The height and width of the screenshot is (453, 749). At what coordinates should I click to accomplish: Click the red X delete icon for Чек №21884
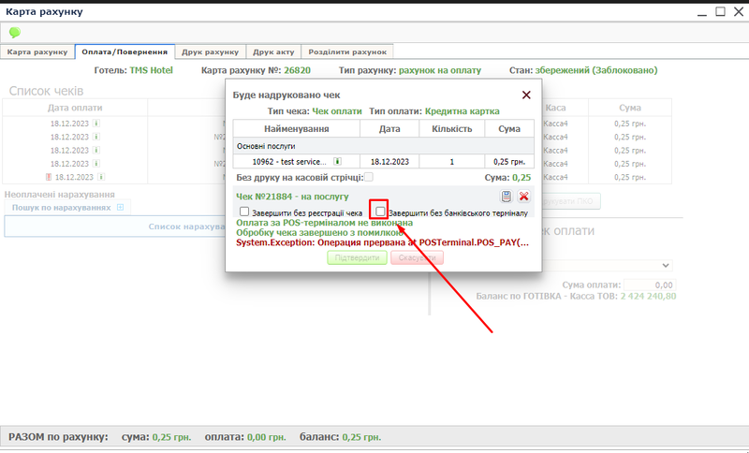[x=524, y=197]
